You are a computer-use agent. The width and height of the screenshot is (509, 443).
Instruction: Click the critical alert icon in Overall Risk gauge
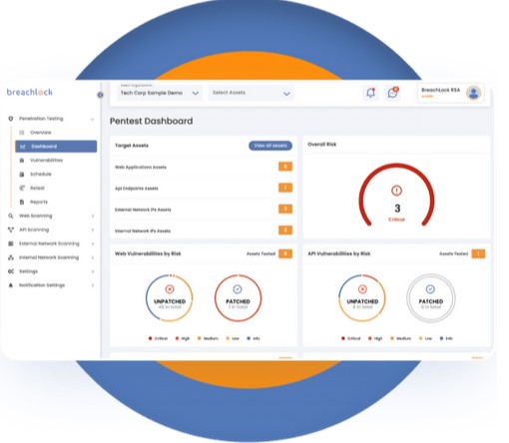(x=396, y=191)
